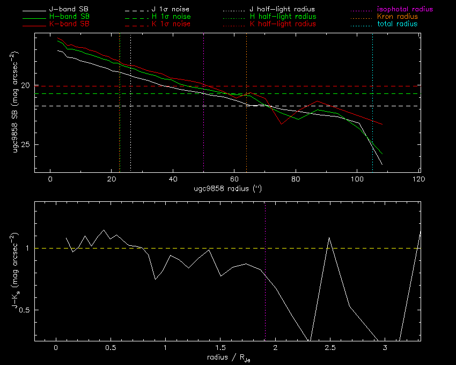Click the J half-light radius legend text
This screenshot has height=365, width=456.
[x=282, y=9]
